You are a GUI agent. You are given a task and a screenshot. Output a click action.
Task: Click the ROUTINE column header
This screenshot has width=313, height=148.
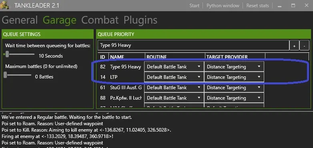coord(156,57)
